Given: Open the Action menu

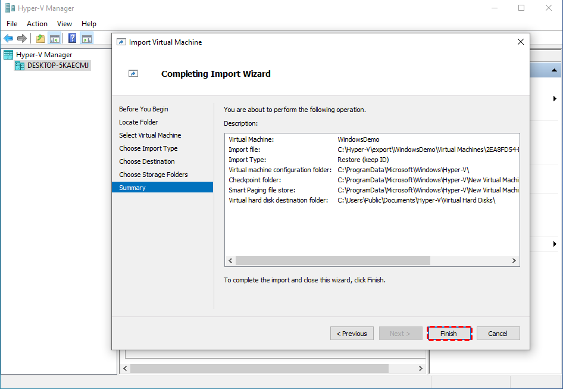Looking at the screenshot, I should pyautogui.click(x=37, y=24).
